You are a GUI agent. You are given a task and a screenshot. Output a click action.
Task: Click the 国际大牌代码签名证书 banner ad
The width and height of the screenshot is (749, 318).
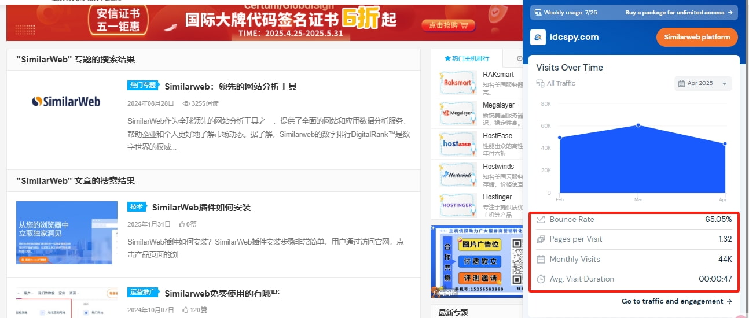(x=264, y=22)
